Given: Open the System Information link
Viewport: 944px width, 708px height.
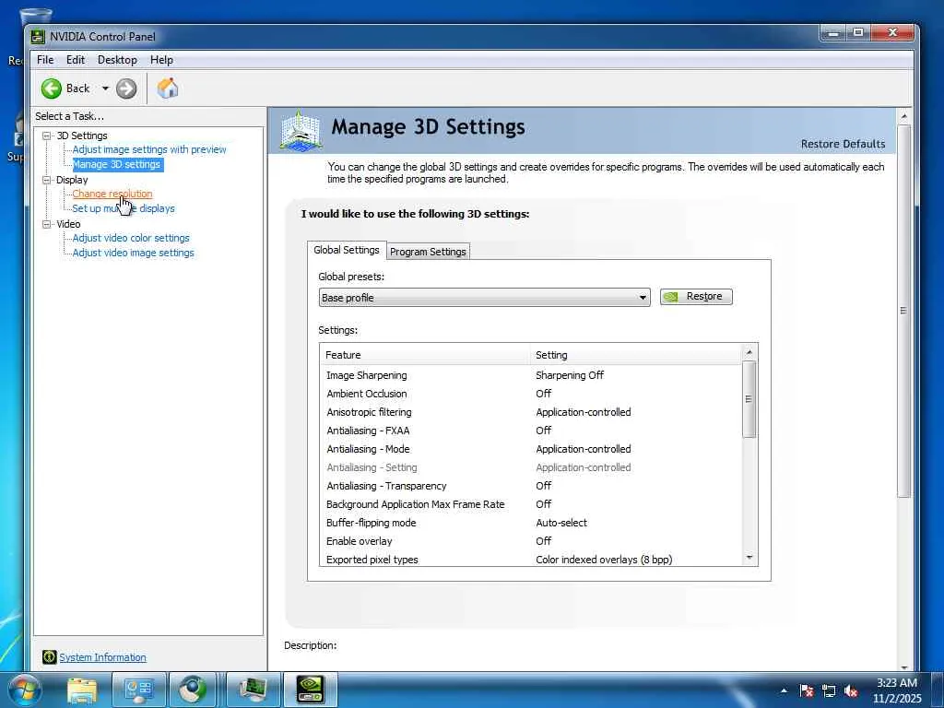Looking at the screenshot, I should [x=102, y=657].
